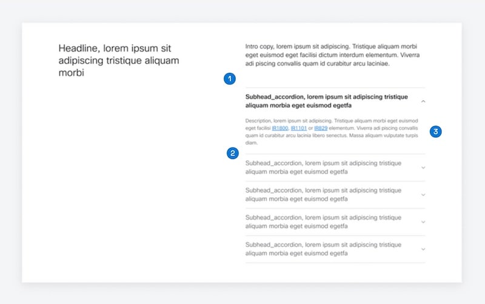485x304 pixels.
Task: Click the blue annotation badge numbered 3
Action: click(435, 132)
